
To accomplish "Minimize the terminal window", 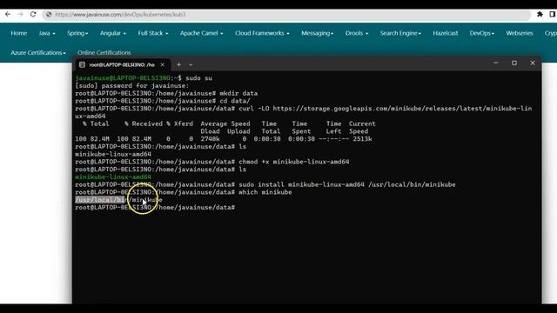I will click(496, 63).
